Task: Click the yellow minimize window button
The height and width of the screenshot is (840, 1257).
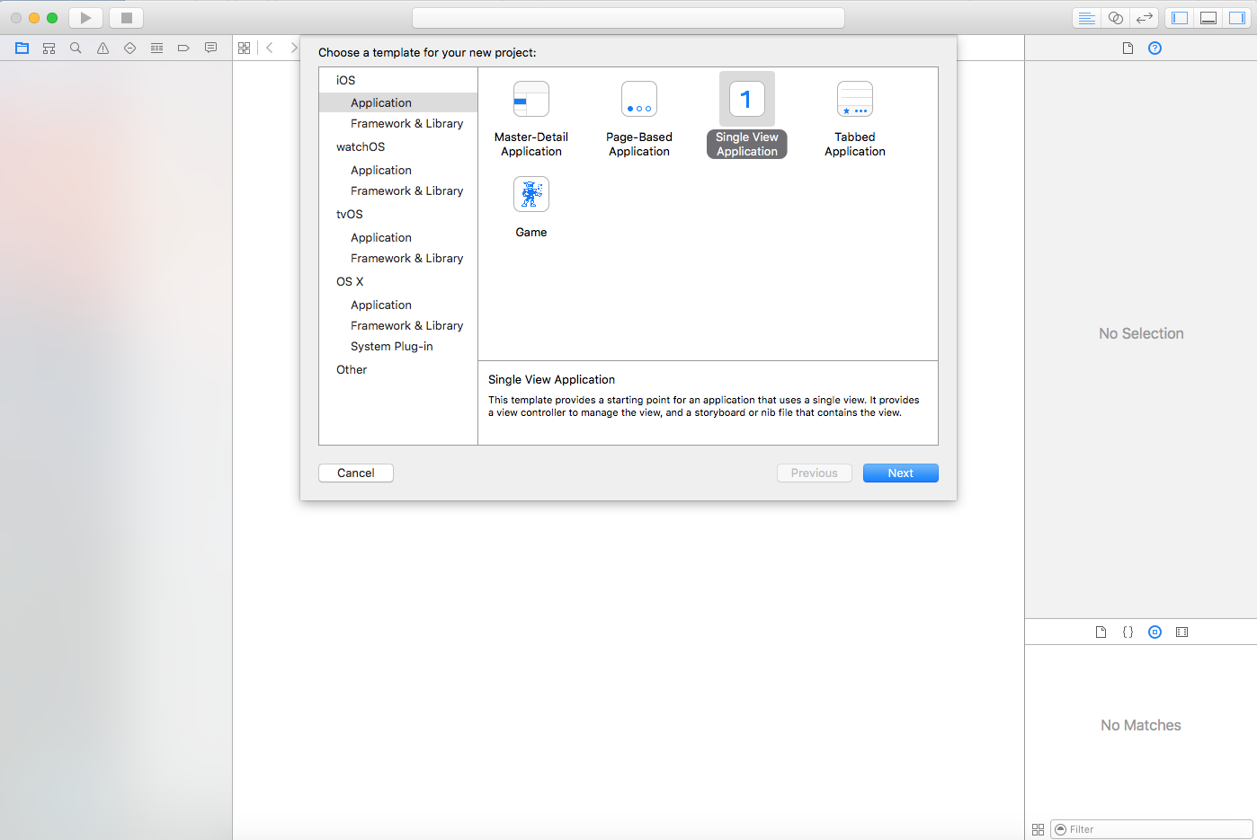Action: (x=34, y=18)
